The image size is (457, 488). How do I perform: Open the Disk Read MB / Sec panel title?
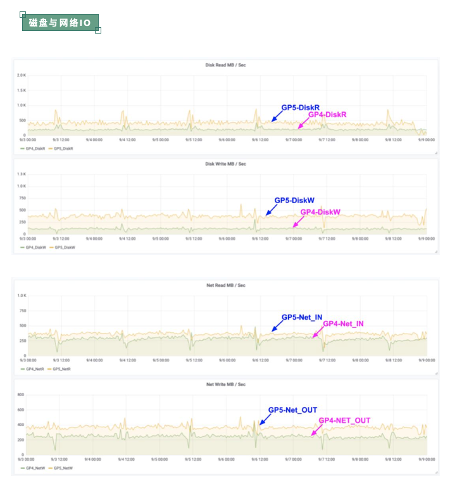pos(225,65)
